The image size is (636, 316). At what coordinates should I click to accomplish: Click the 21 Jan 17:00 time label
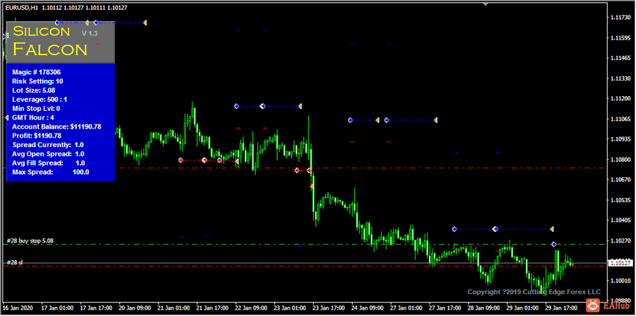pyautogui.click(x=212, y=308)
